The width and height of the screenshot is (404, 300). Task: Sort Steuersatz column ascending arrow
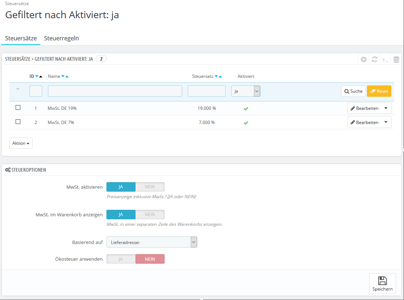pyautogui.click(x=220, y=76)
